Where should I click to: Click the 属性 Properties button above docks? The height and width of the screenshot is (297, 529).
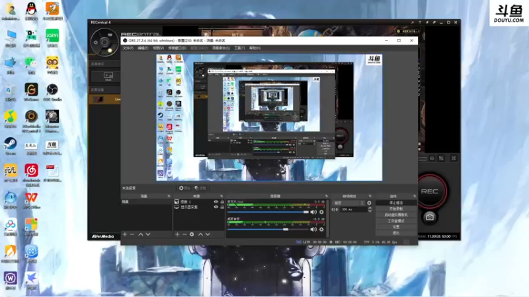(x=184, y=188)
